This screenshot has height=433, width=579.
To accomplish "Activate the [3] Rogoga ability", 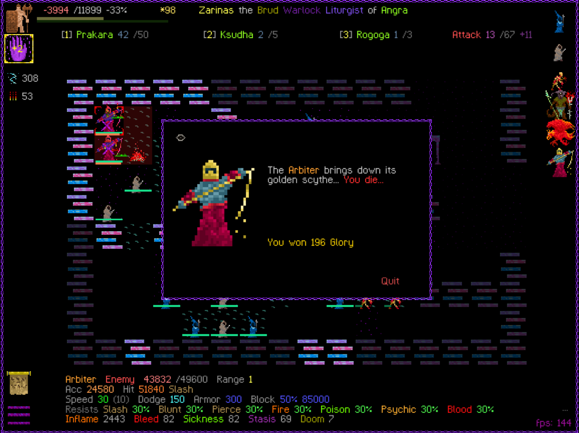I will [376, 35].
